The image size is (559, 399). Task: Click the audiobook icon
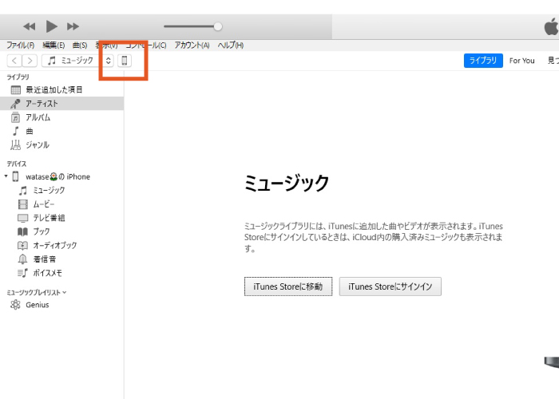coord(22,246)
